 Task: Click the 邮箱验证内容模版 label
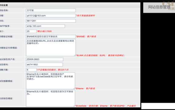click(9, 48)
